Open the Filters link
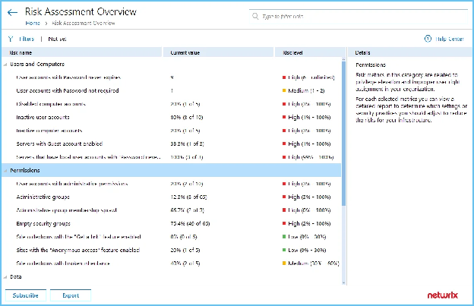This screenshot has height=306, width=474. coord(27,39)
